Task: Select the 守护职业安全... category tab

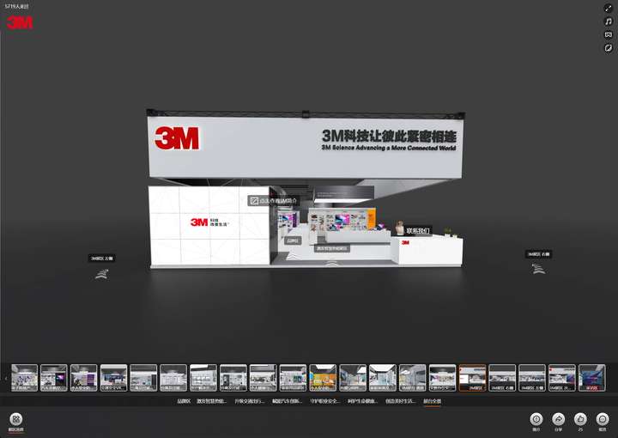Action: [324, 401]
